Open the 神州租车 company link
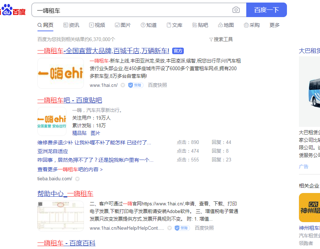The width and height of the screenshot is (320, 249). click(309, 228)
